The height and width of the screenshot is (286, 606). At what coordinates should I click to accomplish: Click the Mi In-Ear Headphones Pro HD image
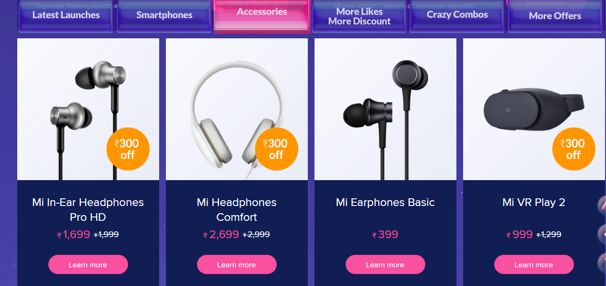coord(88,109)
